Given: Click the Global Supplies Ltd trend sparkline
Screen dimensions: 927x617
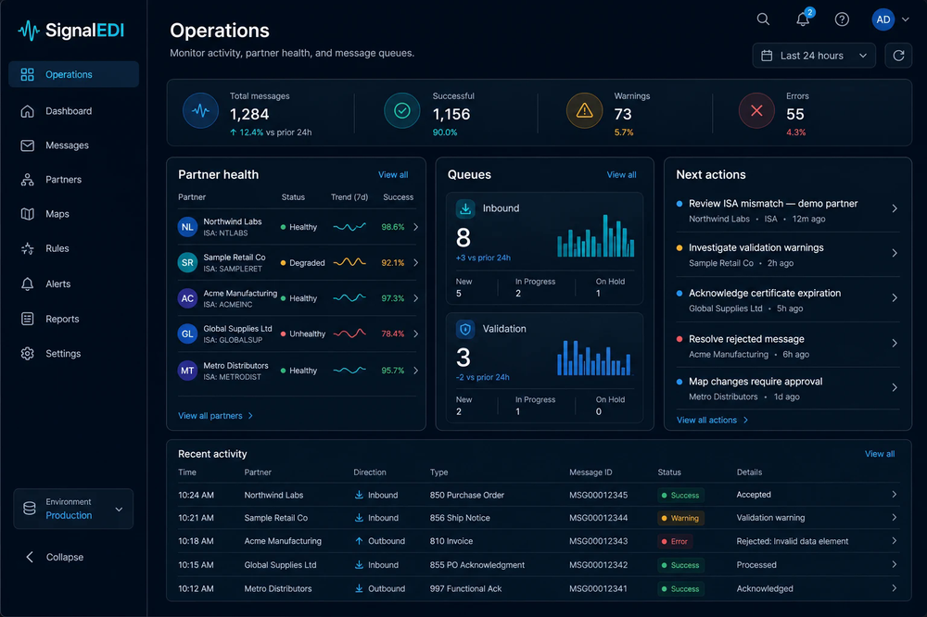Looking at the screenshot, I should tap(349, 334).
